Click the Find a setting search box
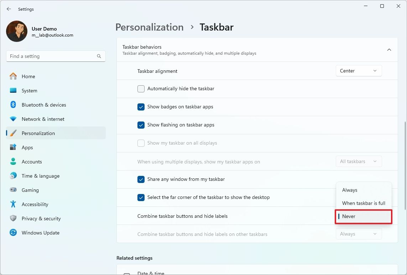 tap(56, 56)
